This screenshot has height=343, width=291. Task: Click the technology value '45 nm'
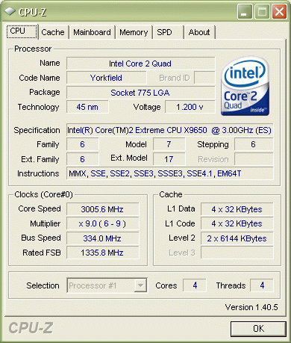pyautogui.click(x=87, y=107)
